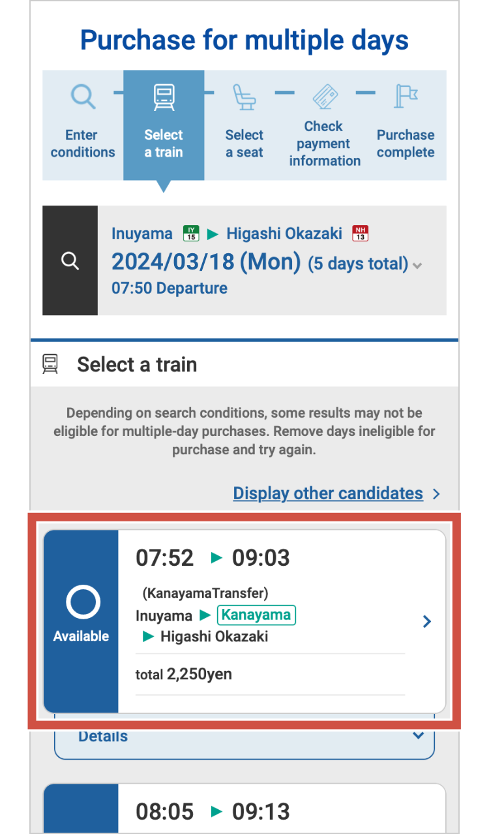Viewport: 489px width, 834px height.
Task: Click the Select a train step icon
Action: click(x=164, y=97)
